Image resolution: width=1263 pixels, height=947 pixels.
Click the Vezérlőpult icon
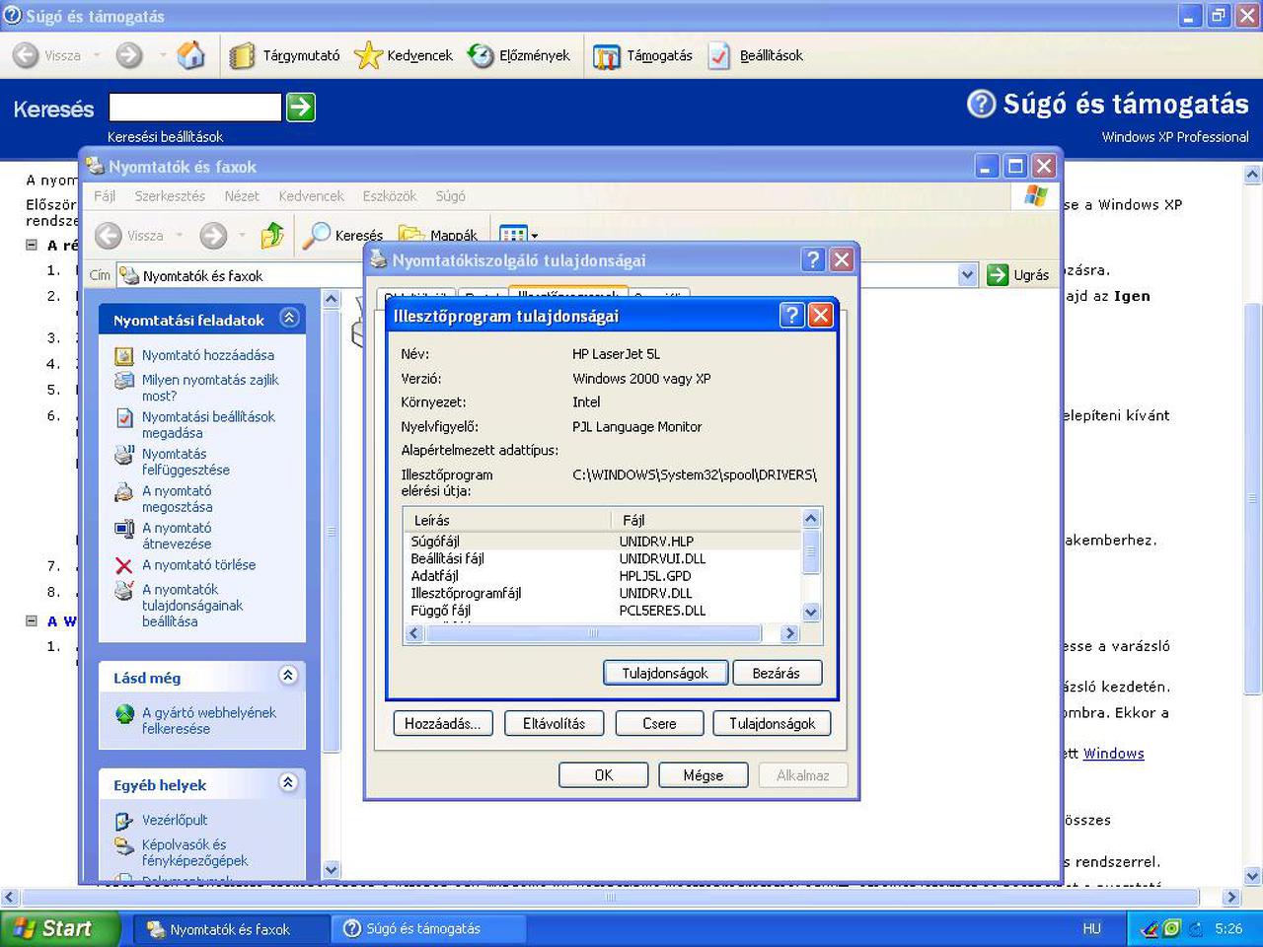[x=124, y=821]
